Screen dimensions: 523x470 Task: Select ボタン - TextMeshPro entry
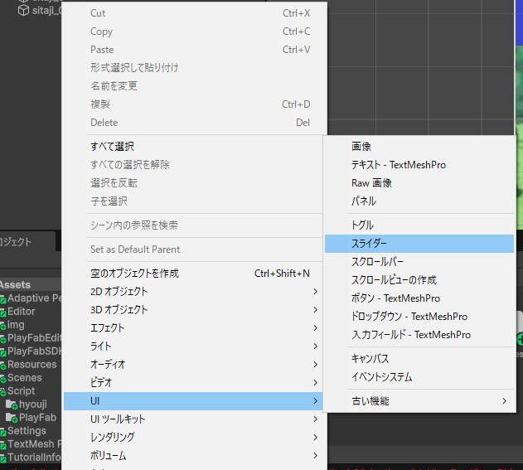[x=419, y=298]
